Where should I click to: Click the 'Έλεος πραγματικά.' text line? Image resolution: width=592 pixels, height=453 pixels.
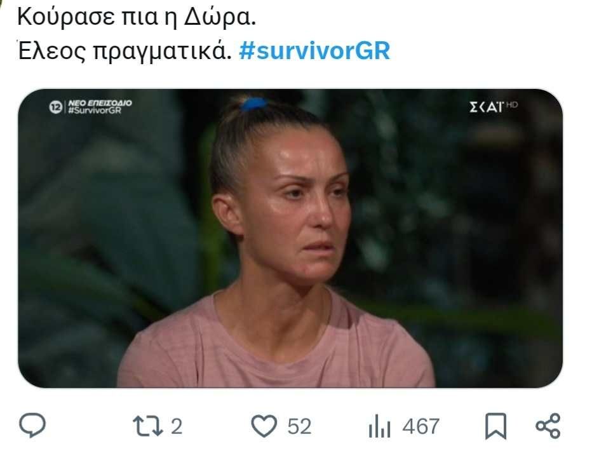[x=124, y=51]
